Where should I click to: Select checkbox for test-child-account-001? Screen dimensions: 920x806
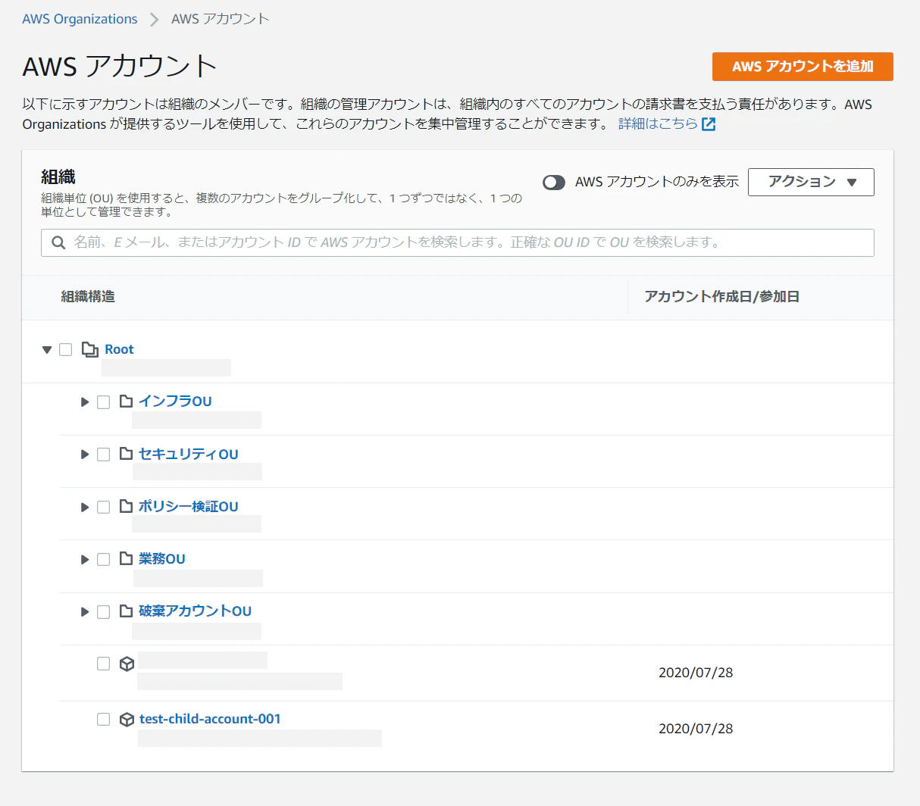[104, 719]
